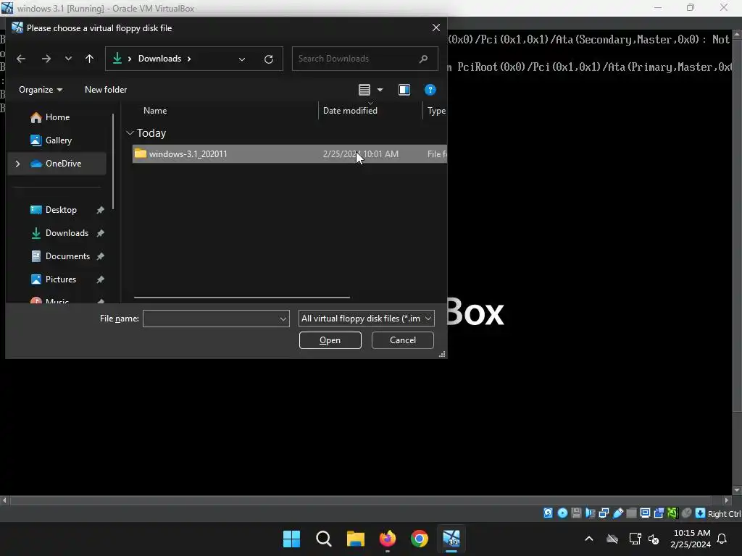Click the search magnifier in Search Downloads
Image resolution: width=742 pixels, height=556 pixels.
(x=423, y=59)
